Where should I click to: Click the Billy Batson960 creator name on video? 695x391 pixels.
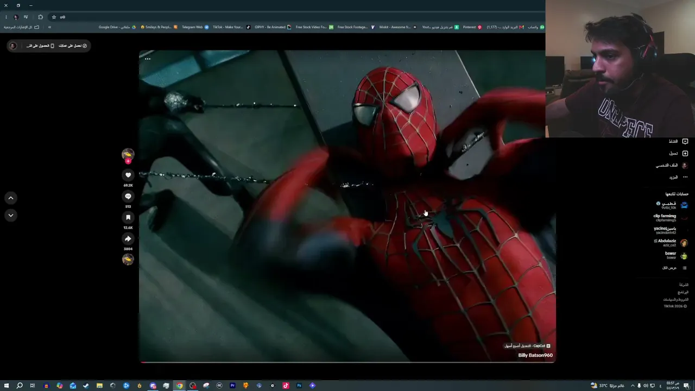(x=535, y=355)
